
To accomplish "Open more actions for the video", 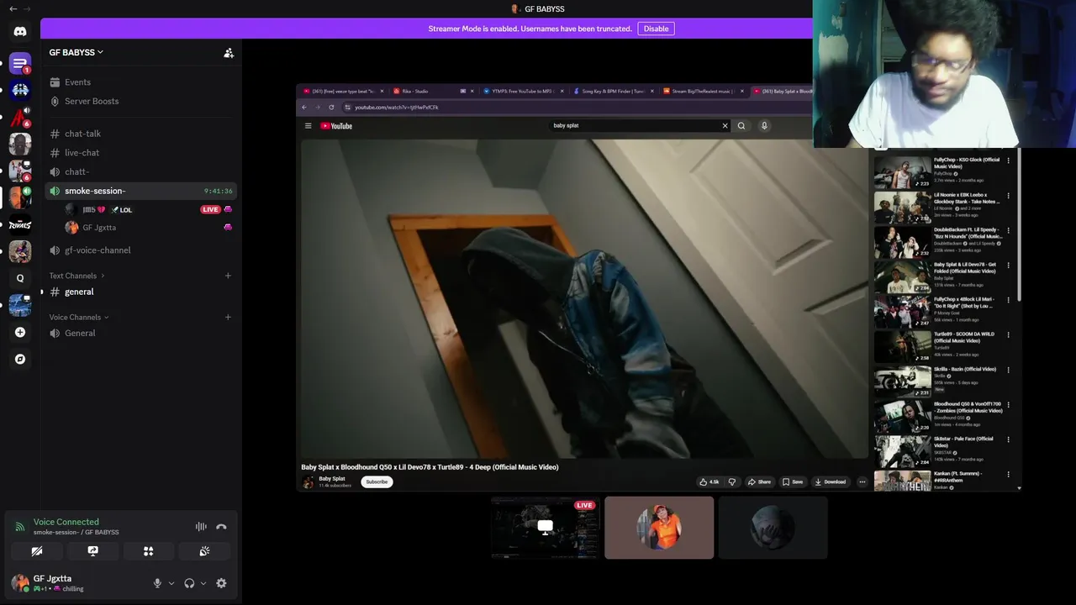I will point(862,481).
